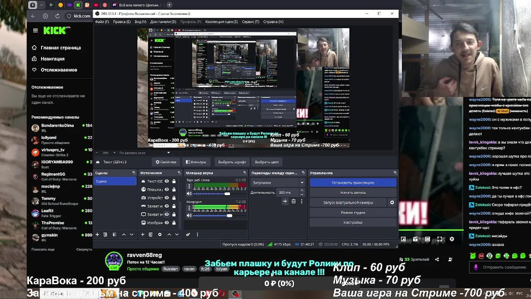Increase transition Длительность with up arrow
The height and width of the screenshot is (299, 531).
tap(302, 191)
